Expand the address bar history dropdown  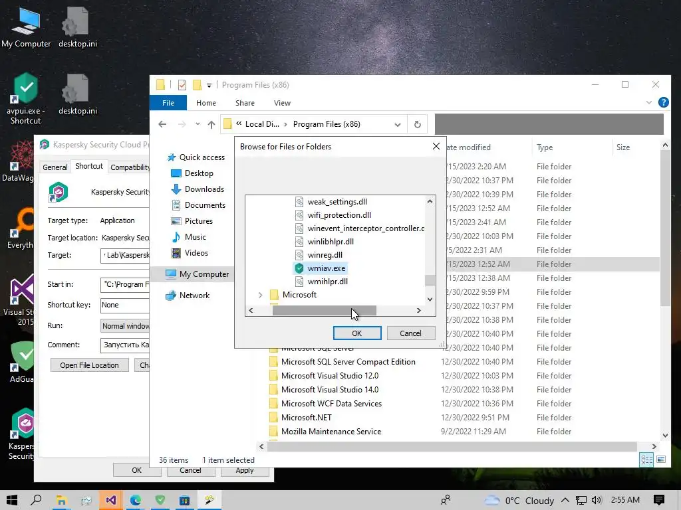tap(398, 124)
